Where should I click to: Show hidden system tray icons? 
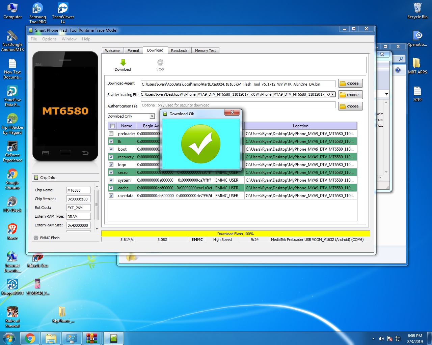click(x=373, y=339)
